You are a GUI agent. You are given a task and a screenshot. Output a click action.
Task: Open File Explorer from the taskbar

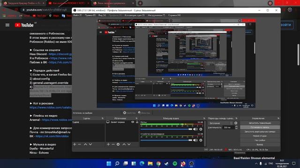[150, 163]
